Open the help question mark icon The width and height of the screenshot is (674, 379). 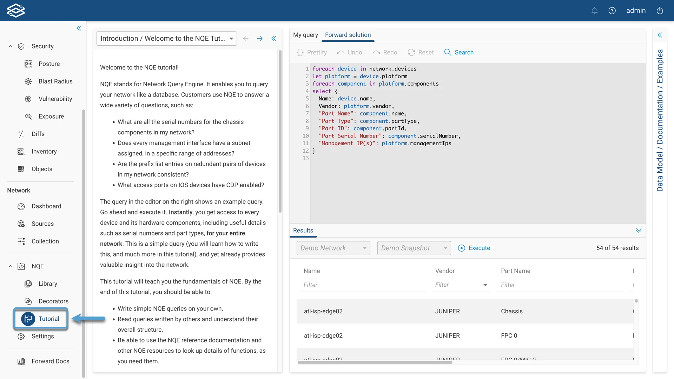pos(612,11)
